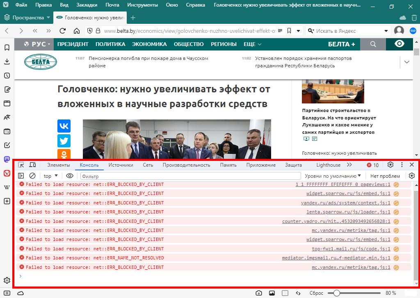Switch to the 'Сеть' DevTools tab
420x298 pixels.
pyautogui.click(x=148, y=165)
